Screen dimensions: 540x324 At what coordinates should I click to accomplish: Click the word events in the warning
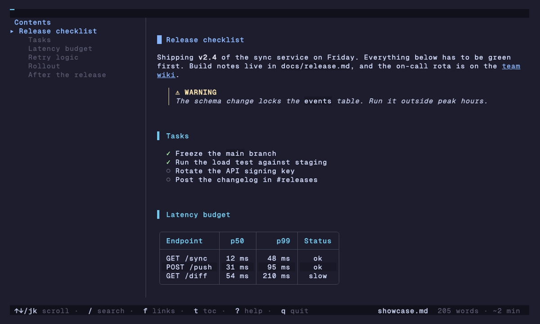tap(318, 101)
